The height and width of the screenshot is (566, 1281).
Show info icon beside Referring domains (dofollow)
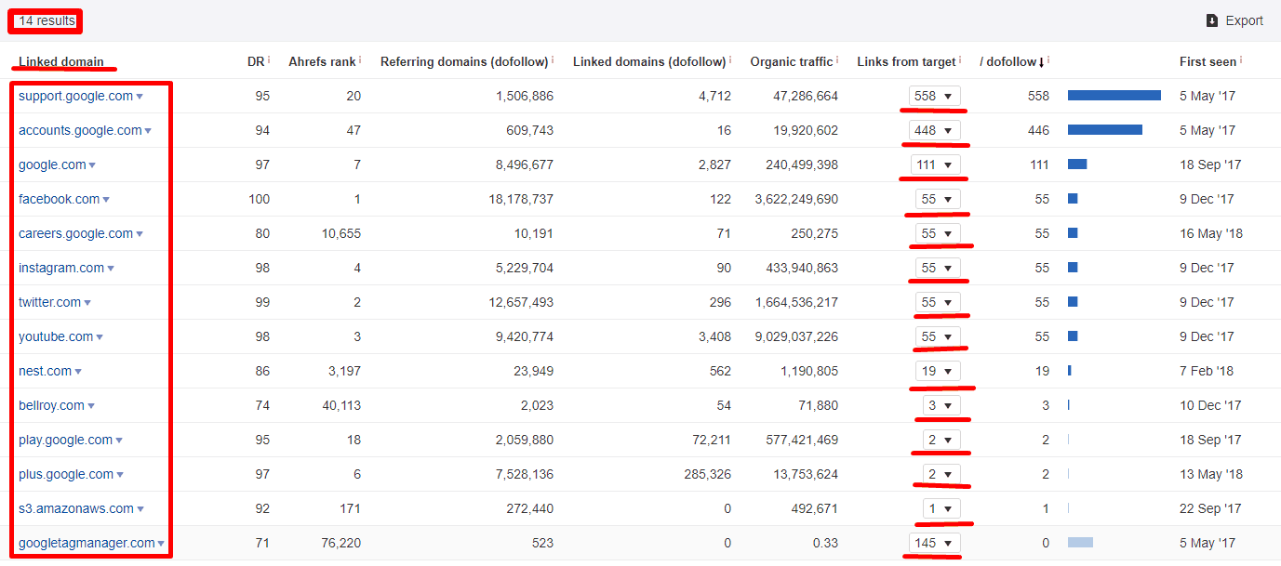tap(553, 59)
